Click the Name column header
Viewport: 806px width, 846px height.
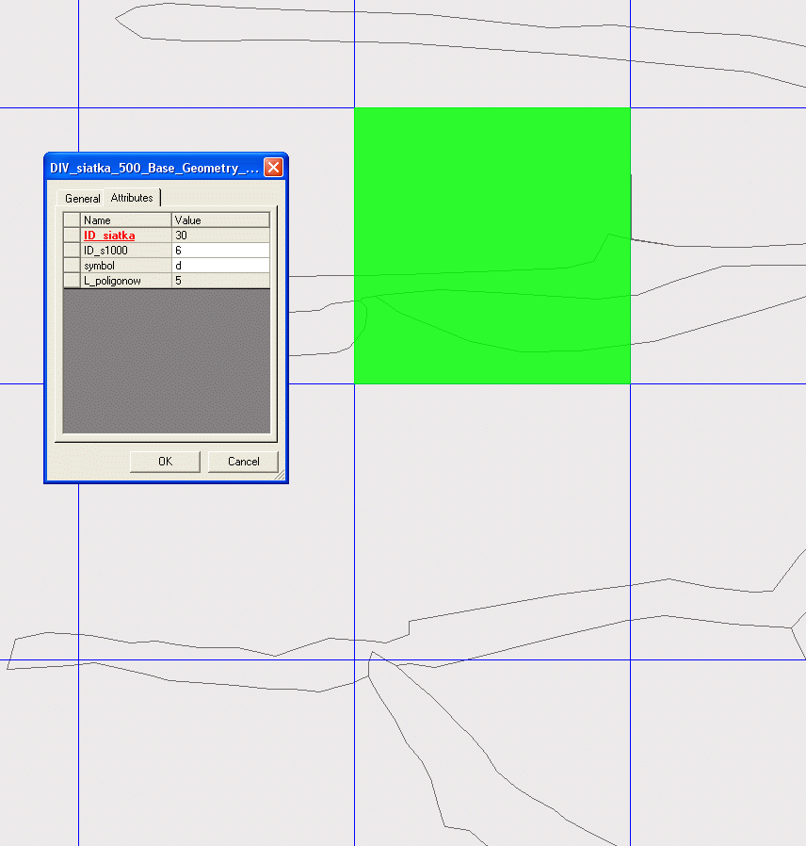pyautogui.click(x=125, y=220)
